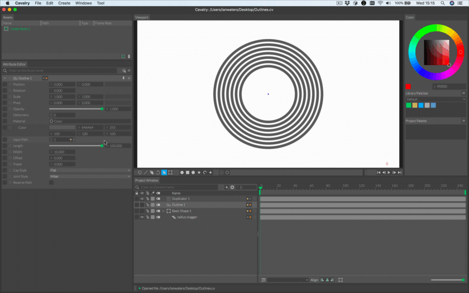Image resolution: width=469 pixels, height=293 pixels.
Task: Click the first Align icon in timeline footer
Action: pyautogui.click(x=322, y=280)
